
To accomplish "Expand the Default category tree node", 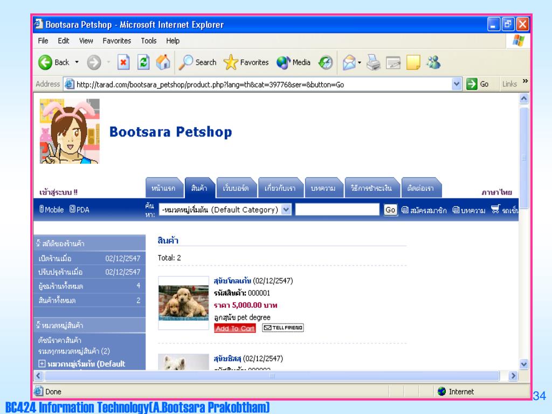I will tap(42, 364).
